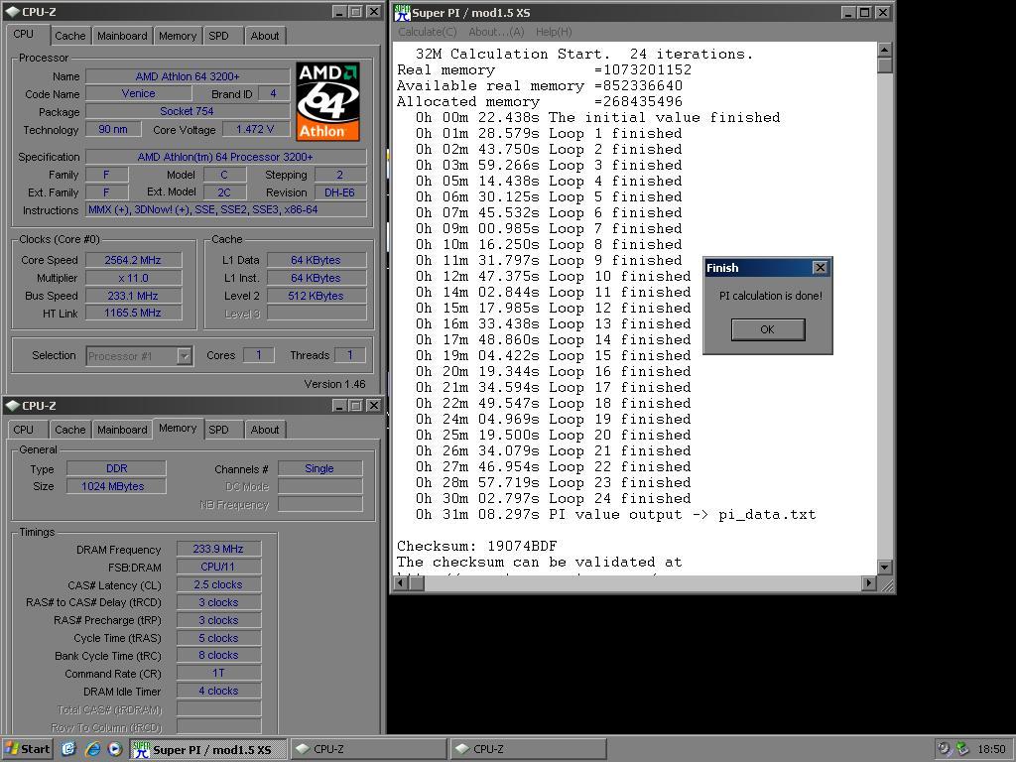This screenshot has height=762, width=1016.
Task: Click the Core Speed value 2564.2 MHz
Action: 134,260
